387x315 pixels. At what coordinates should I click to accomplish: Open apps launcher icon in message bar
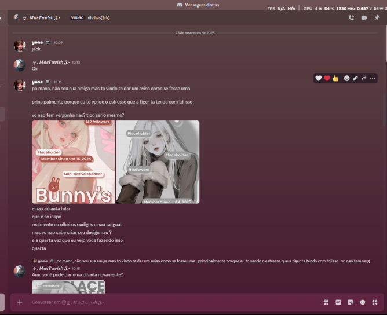[x=375, y=302]
